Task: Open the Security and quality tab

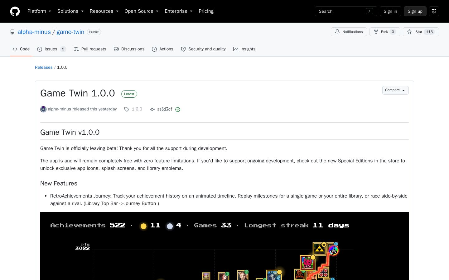Action: tap(203, 49)
